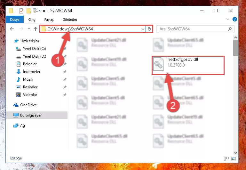Click the Properties quick access checkmark icon
The width and height of the screenshot is (246, 170).
21,11
